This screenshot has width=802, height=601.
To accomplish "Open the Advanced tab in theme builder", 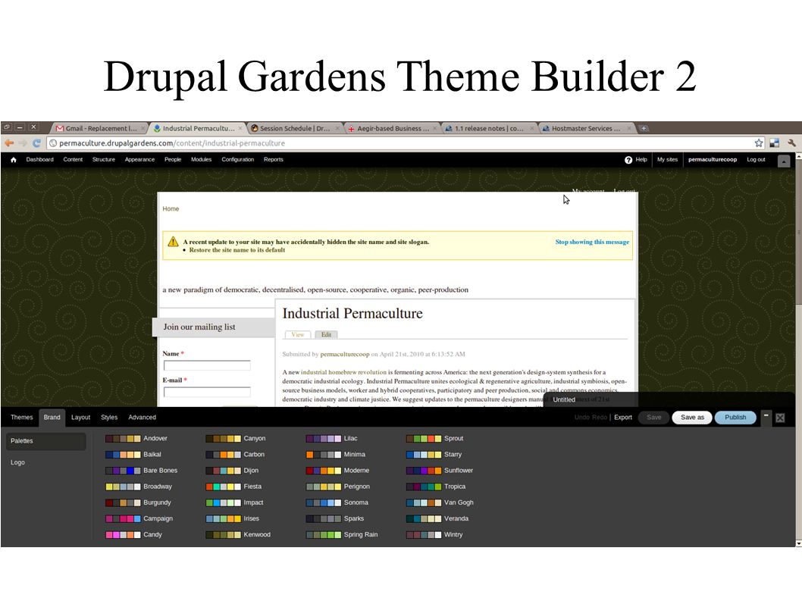I will click(x=143, y=418).
